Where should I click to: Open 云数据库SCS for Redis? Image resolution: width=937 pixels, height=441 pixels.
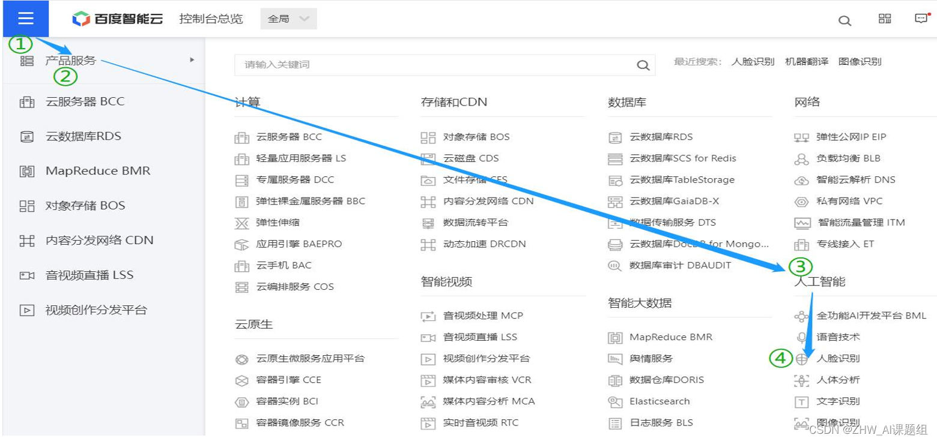click(x=683, y=158)
